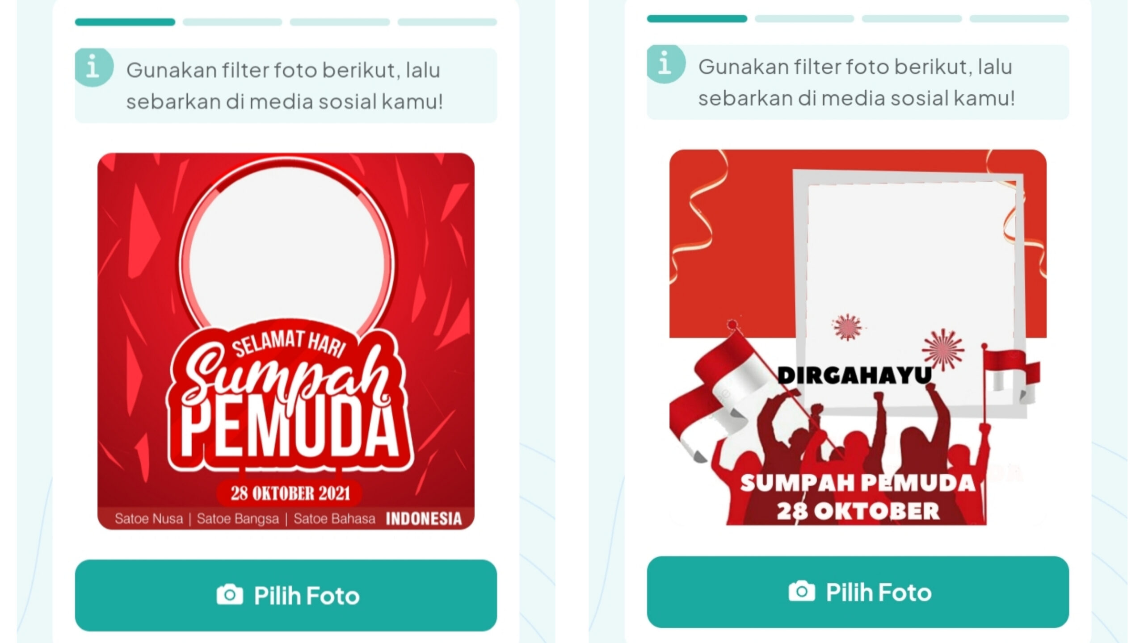Click first progress step in left panel

pos(125,22)
